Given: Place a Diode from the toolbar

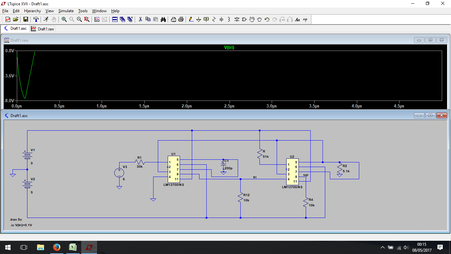Looking at the screenshot, I should point(237,20).
